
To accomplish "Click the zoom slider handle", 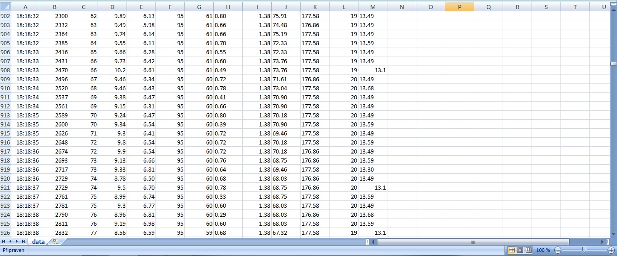I will coord(584,250).
